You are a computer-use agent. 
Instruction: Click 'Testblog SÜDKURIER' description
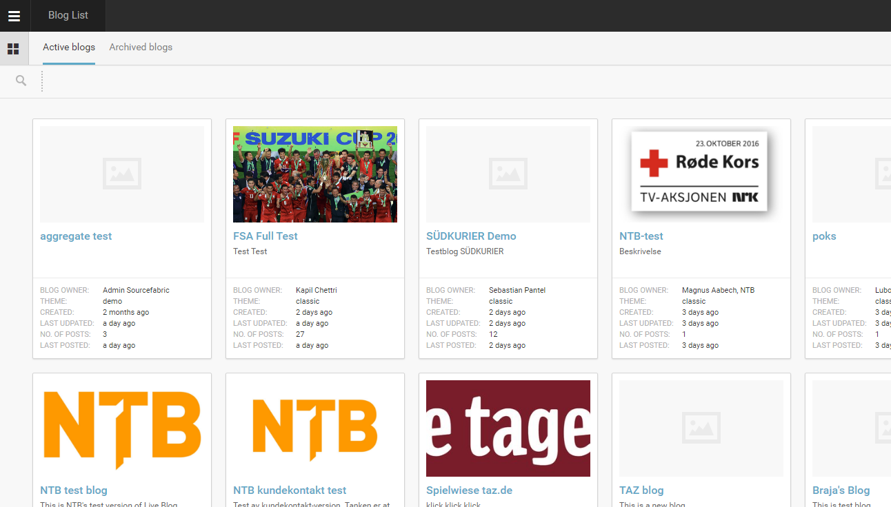tap(465, 251)
